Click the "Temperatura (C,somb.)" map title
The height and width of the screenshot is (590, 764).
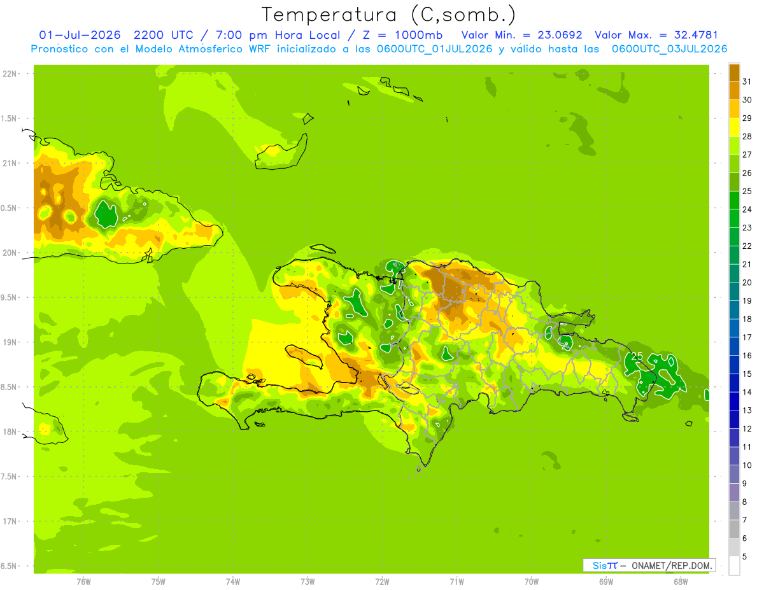pos(388,14)
